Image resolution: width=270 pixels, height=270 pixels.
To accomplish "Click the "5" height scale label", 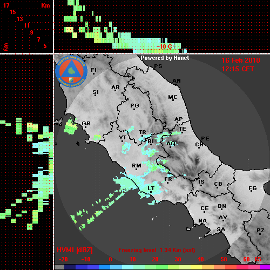I will (x=45, y=46).
